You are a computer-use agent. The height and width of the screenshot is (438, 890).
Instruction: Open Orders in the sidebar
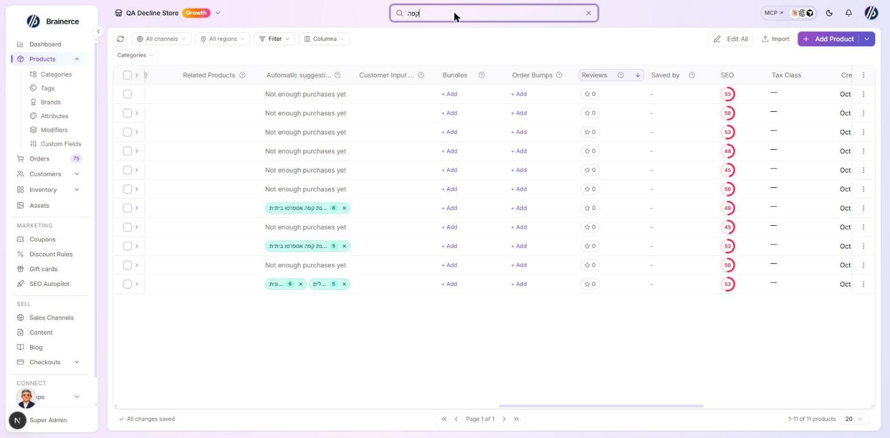click(40, 159)
